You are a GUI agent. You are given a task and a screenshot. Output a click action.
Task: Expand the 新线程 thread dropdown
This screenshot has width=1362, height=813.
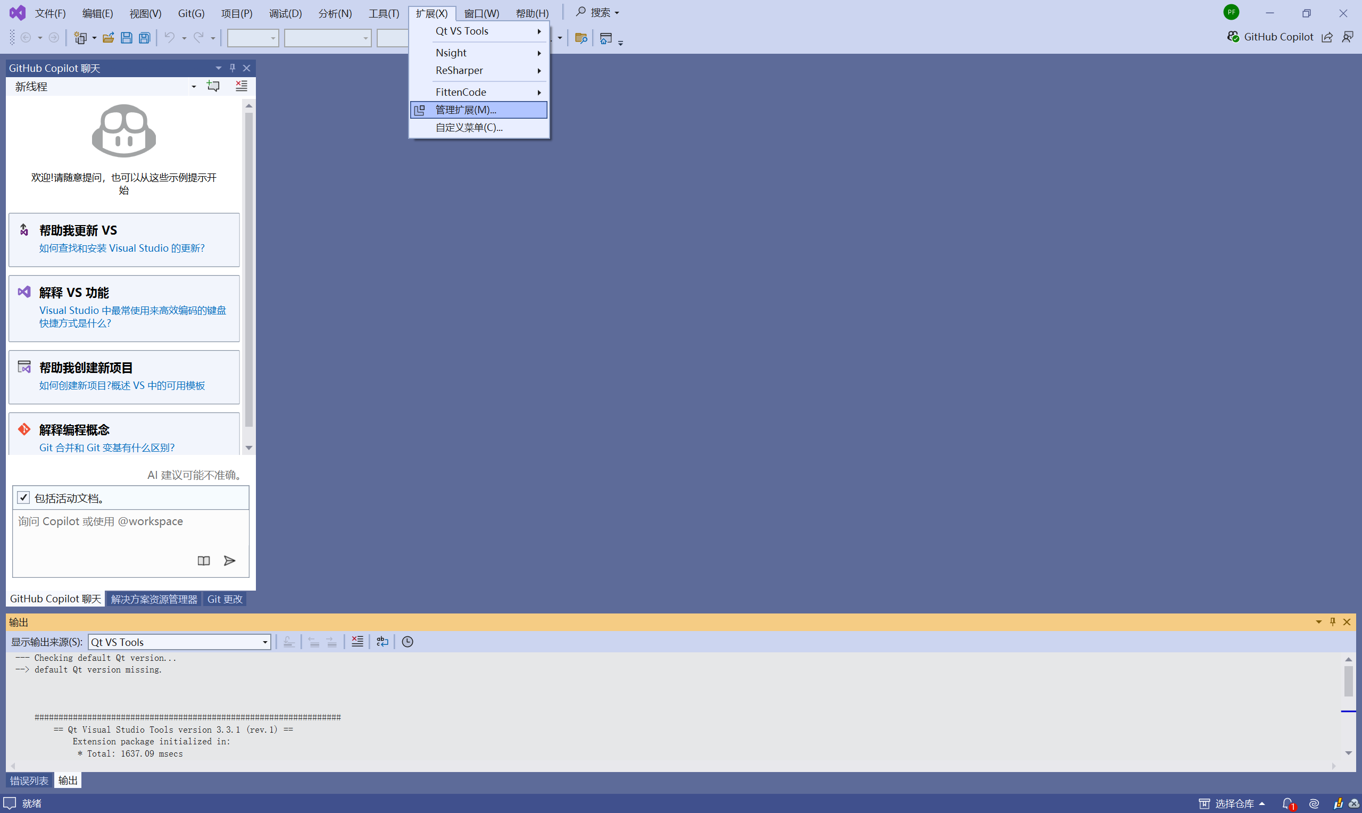(x=194, y=87)
